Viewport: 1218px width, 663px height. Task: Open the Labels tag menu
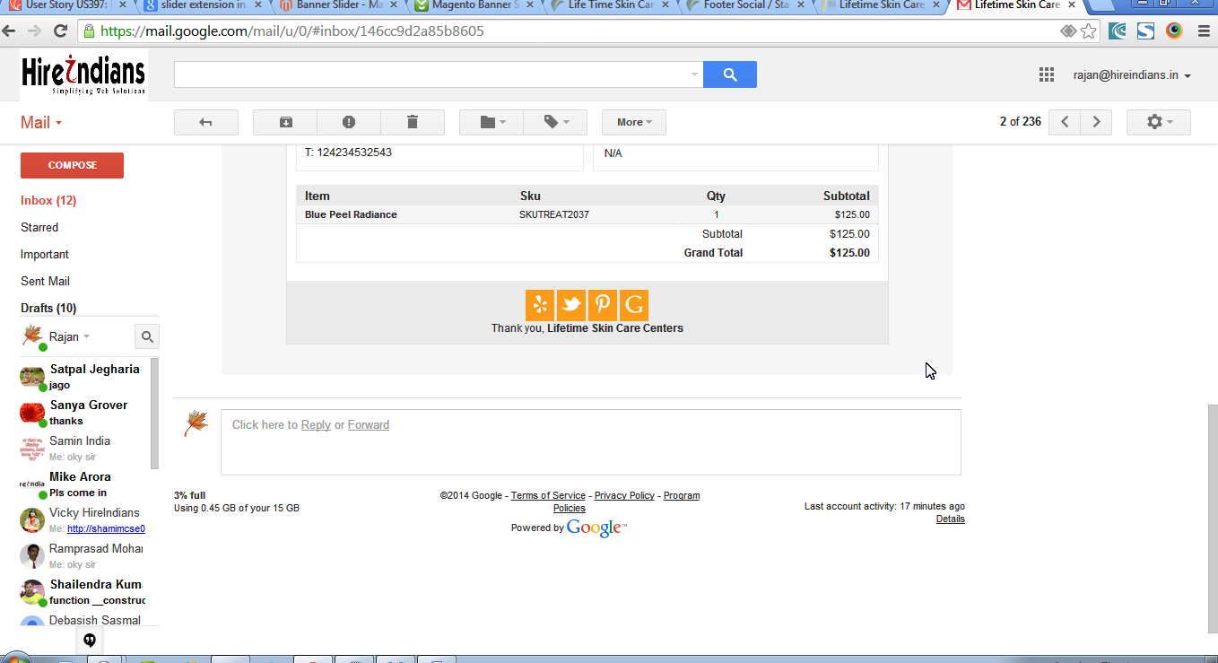555,122
